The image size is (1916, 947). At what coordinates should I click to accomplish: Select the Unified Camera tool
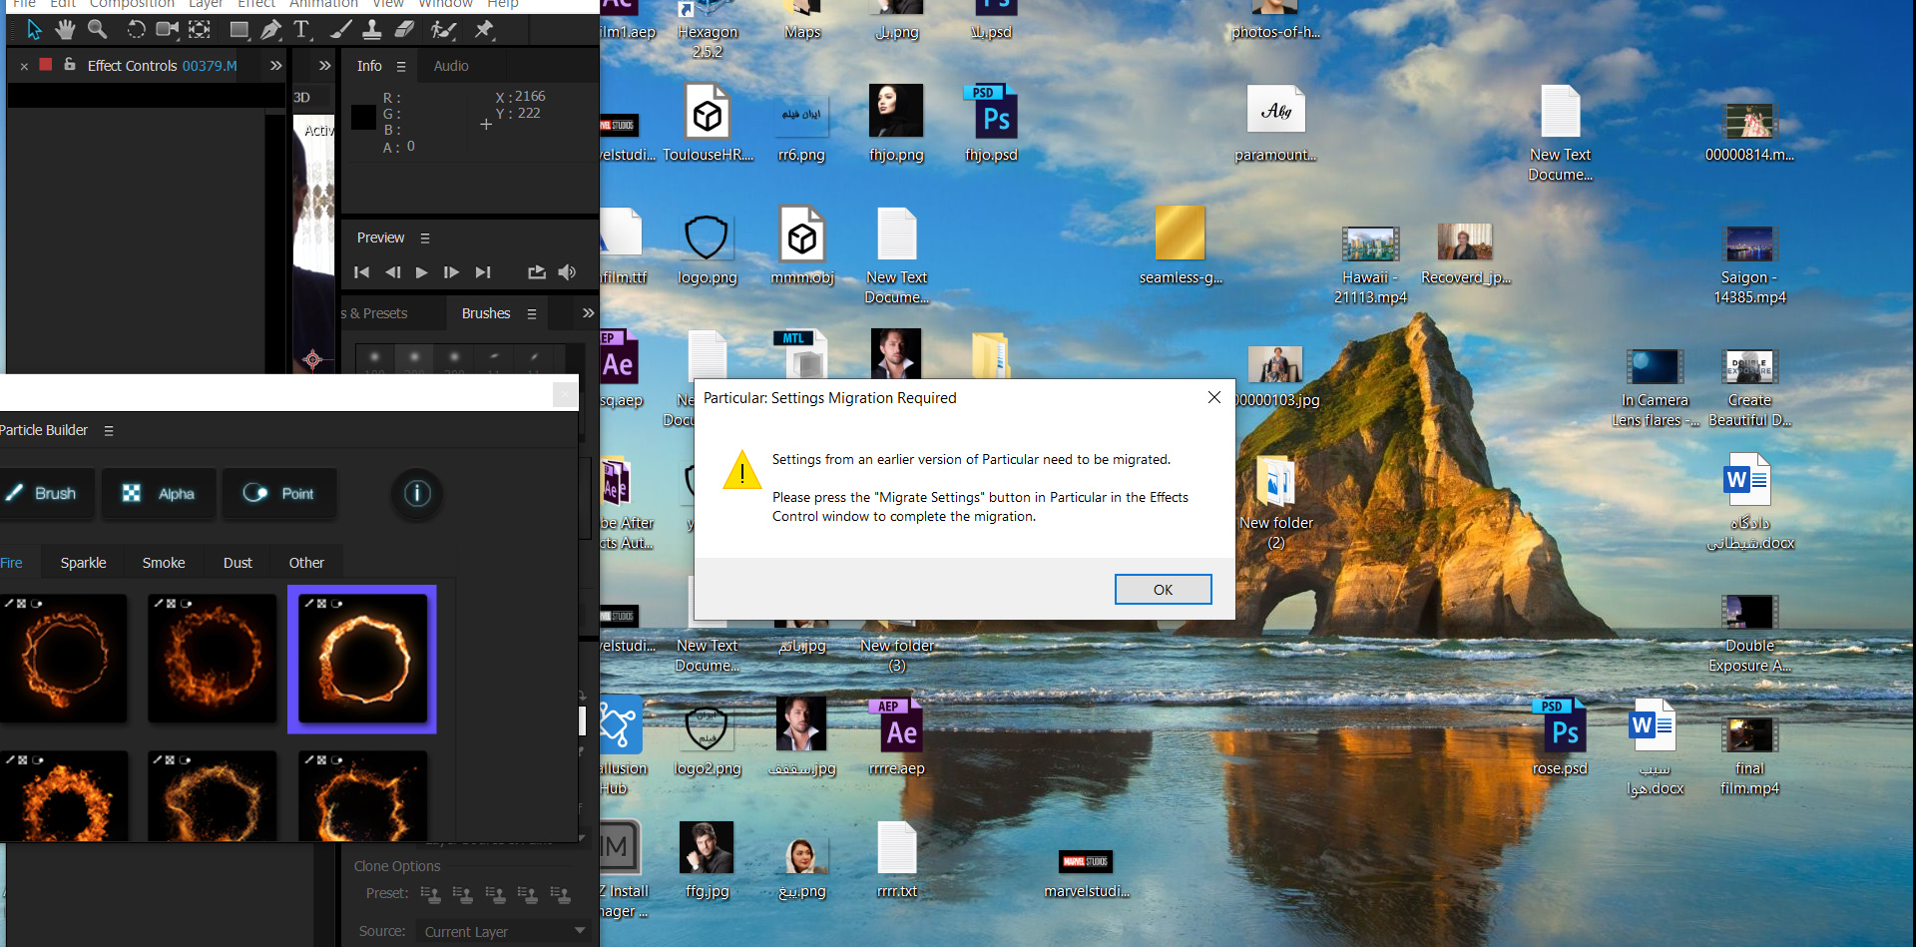click(168, 30)
